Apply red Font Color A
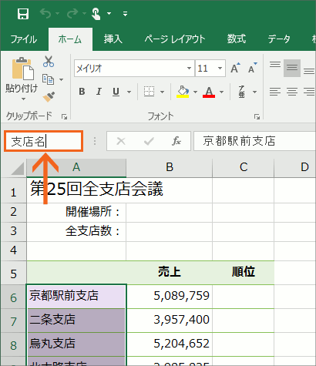 (209, 92)
